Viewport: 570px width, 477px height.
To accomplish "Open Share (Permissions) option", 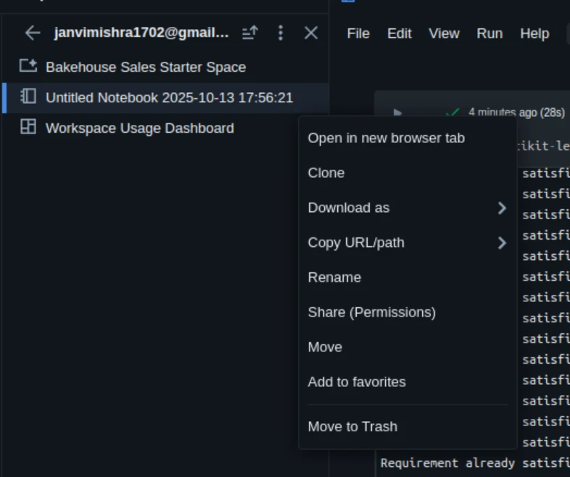I will coord(371,312).
